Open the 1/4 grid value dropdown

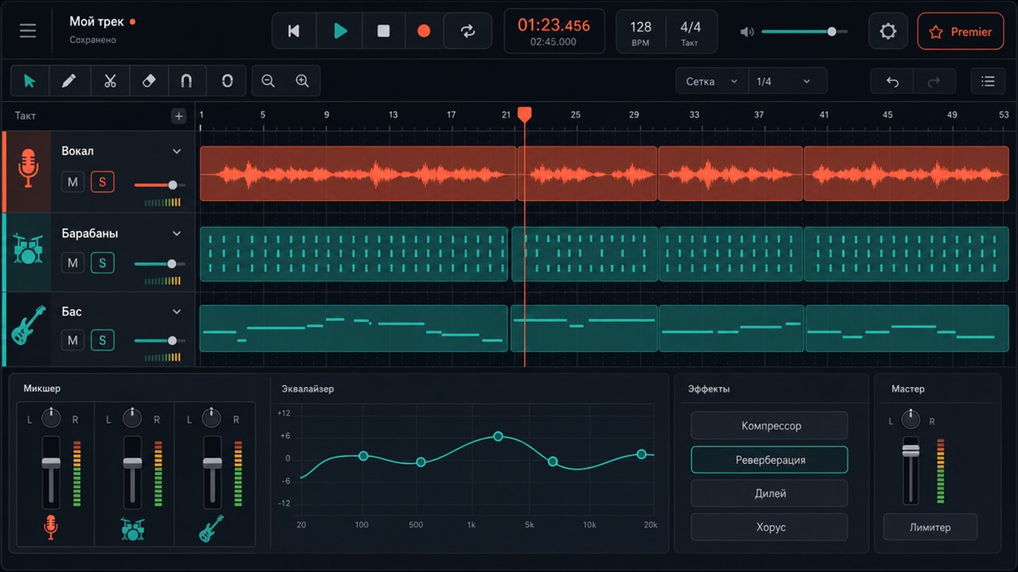click(787, 81)
